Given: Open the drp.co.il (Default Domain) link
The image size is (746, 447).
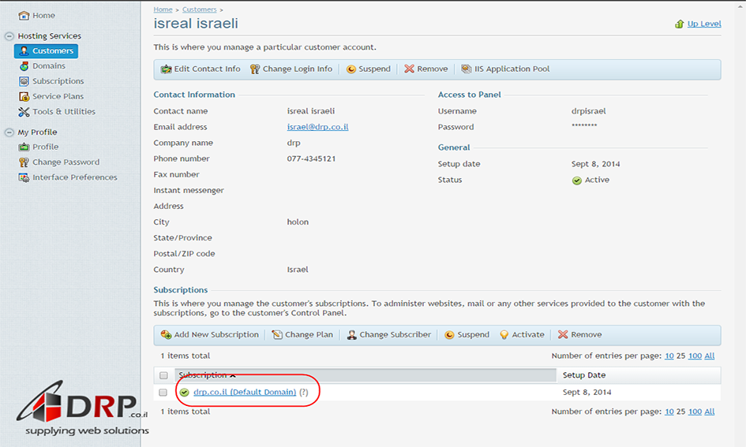Looking at the screenshot, I should pyautogui.click(x=244, y=393).
